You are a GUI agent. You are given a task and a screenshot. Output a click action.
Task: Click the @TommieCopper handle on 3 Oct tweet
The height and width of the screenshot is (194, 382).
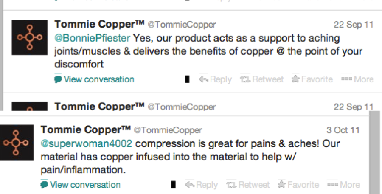pyautogui.click(x=168, y=130)
